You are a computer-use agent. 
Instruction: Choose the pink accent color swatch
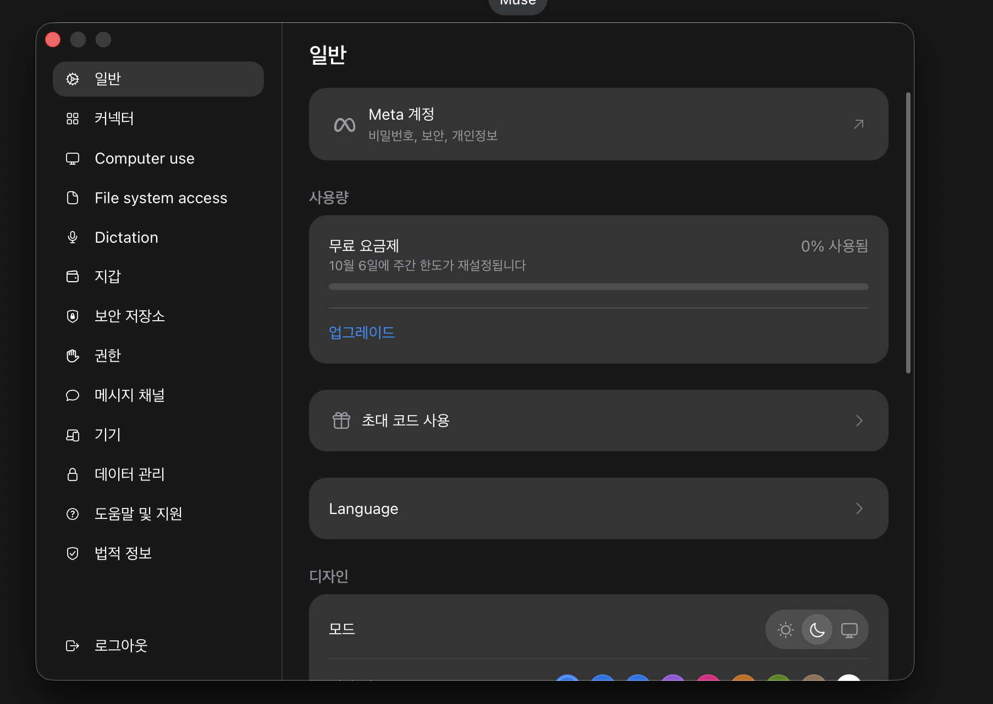708,679
